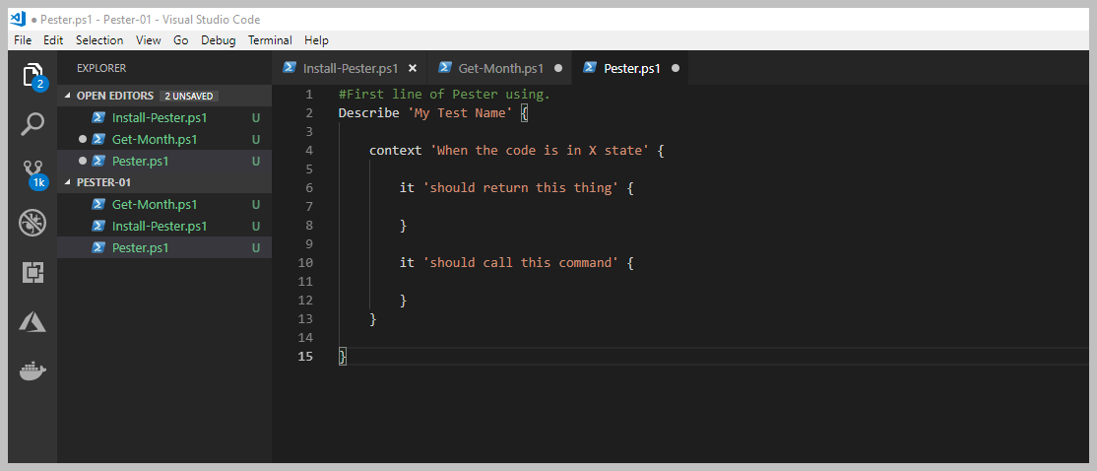Open the File menu
This screenshot has height=471, width=1097.
point(23,39)
